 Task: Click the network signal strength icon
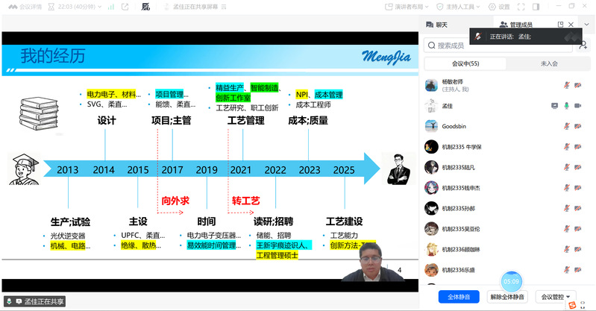[x=110, y=6]
